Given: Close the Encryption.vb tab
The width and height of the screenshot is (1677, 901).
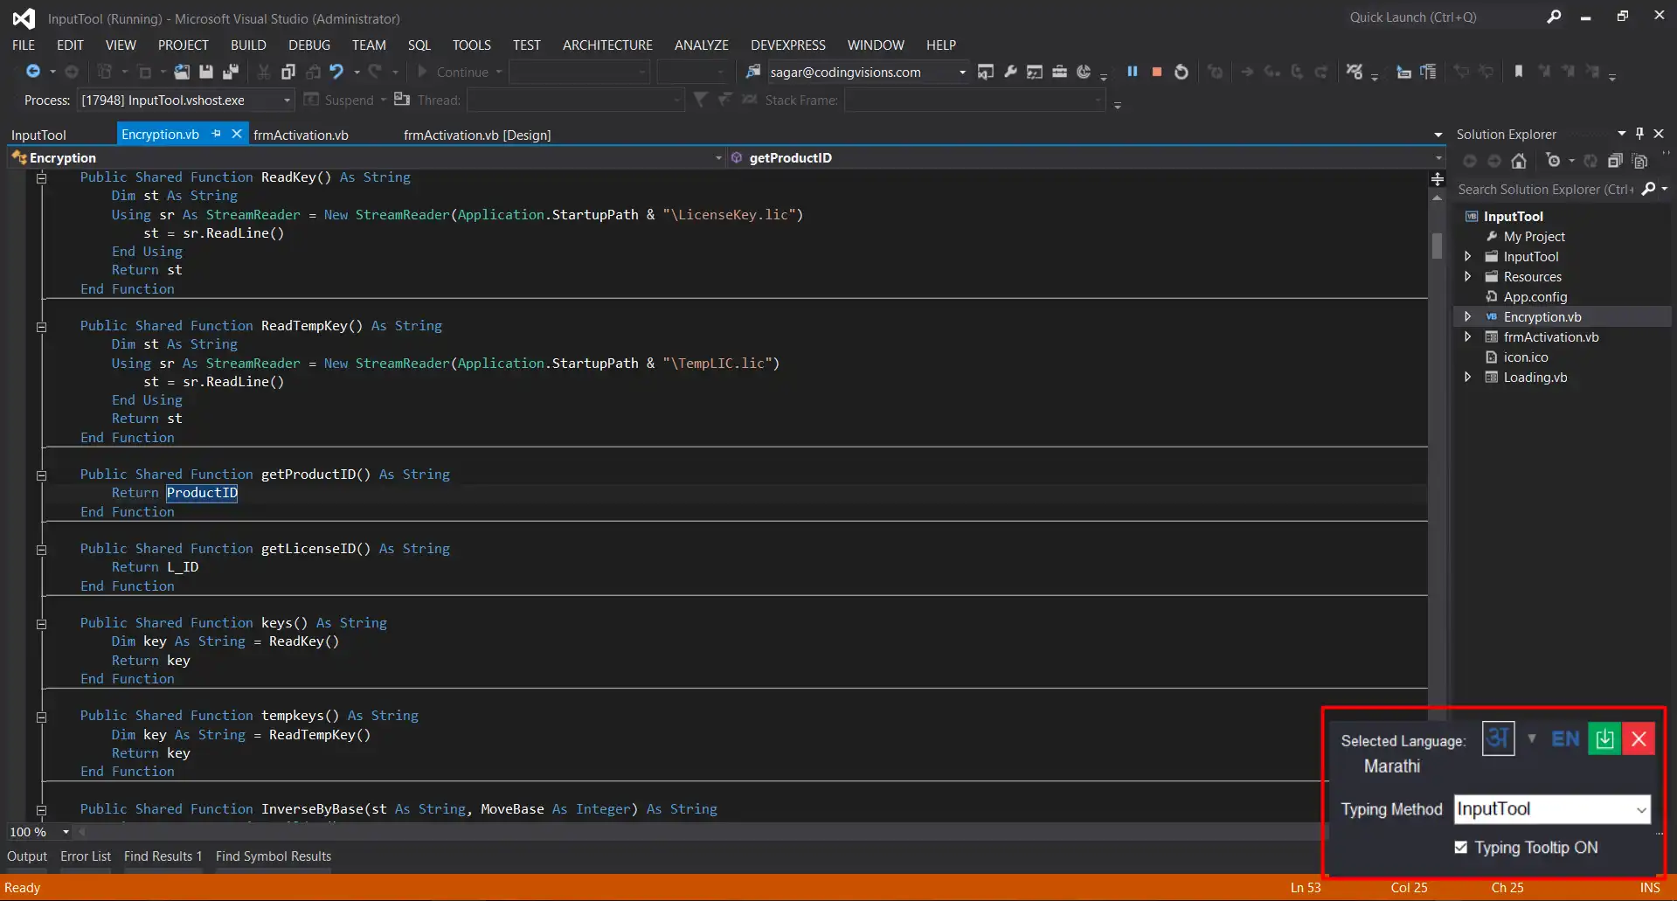Looking at the screenshot, I should coord(236,134).
